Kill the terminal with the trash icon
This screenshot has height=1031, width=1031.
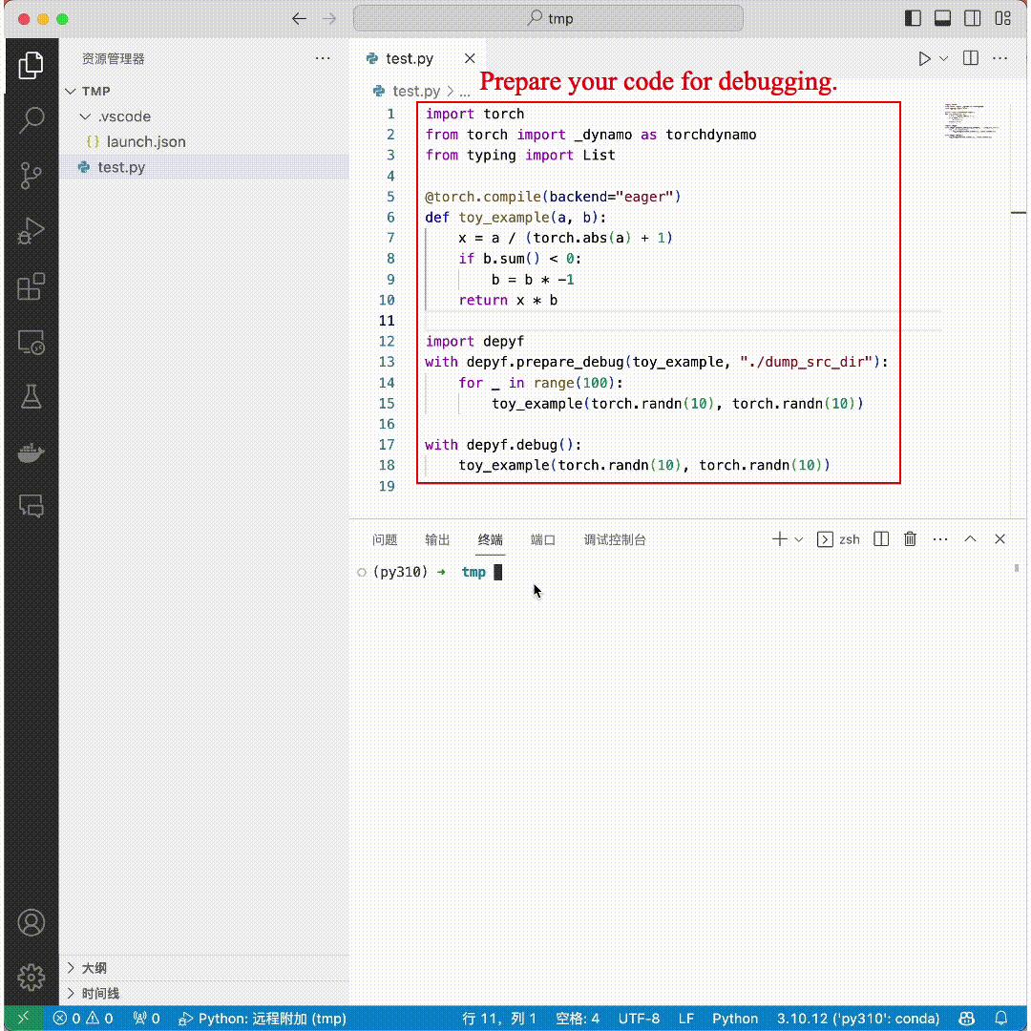click(x=910, y=538)
